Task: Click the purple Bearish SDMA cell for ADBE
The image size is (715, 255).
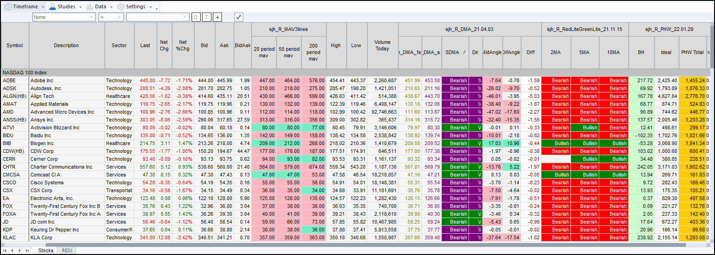Action: click(455, 80)
